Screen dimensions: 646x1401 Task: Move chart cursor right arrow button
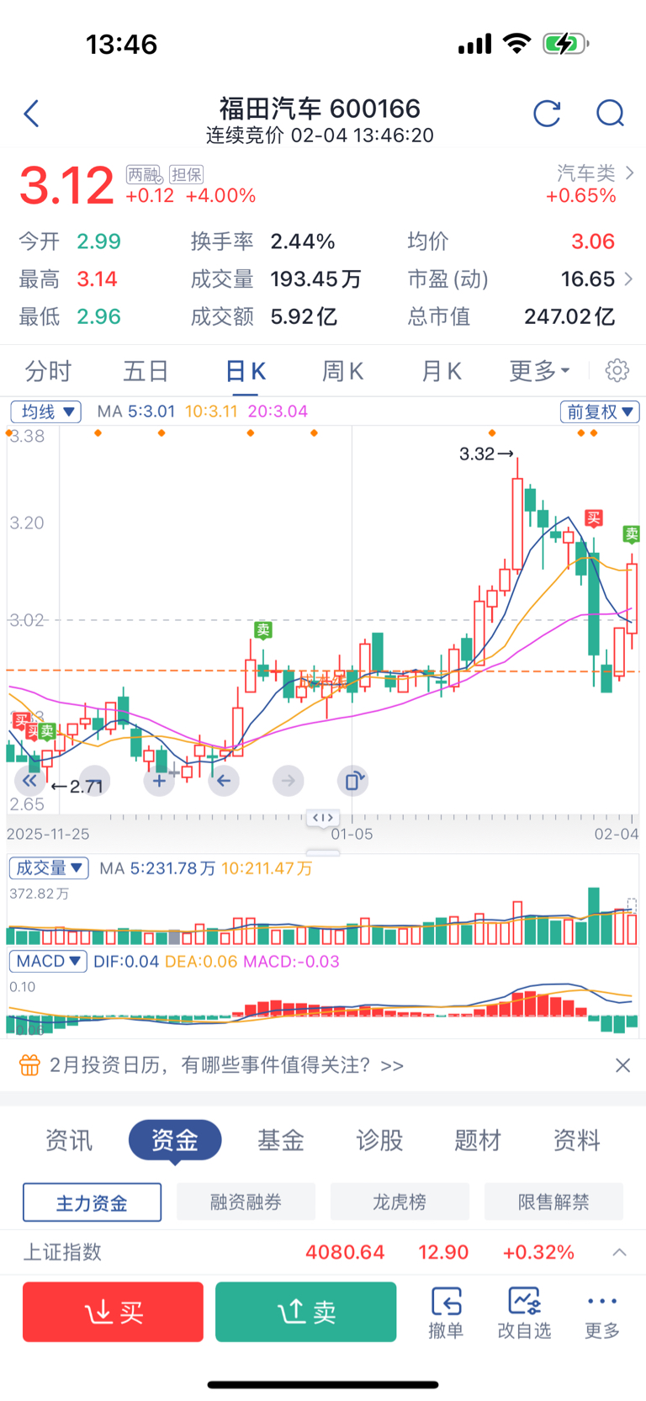coord(288,781)
